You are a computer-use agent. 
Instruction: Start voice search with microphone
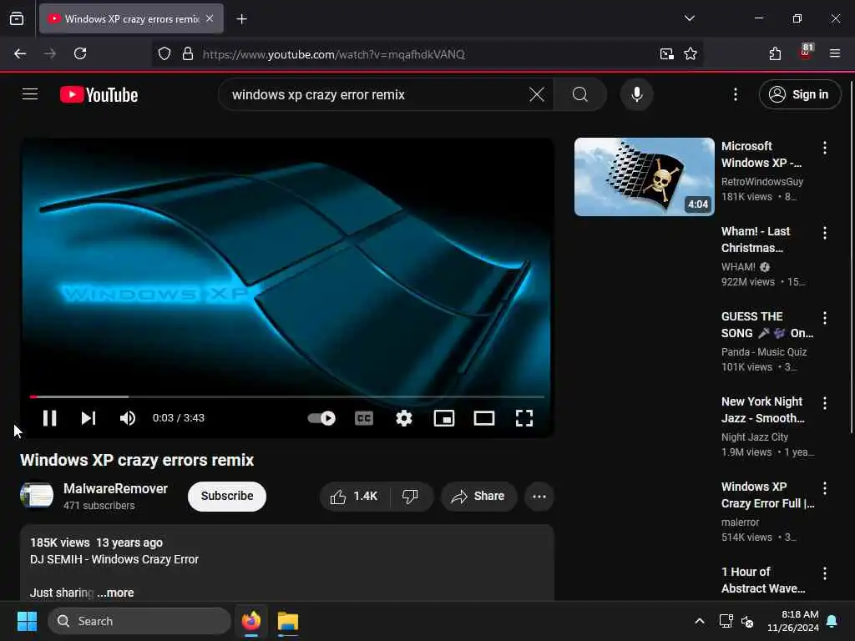[x=636, y=95]
